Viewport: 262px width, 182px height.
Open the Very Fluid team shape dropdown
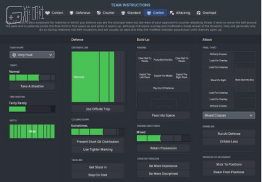[32, 55]
